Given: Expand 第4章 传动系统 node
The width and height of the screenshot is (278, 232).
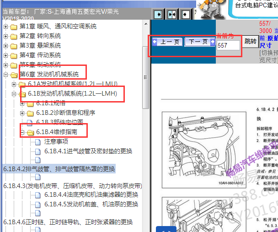Looking at the screenshot, I should pyautogui.click(x=5, y=55).
